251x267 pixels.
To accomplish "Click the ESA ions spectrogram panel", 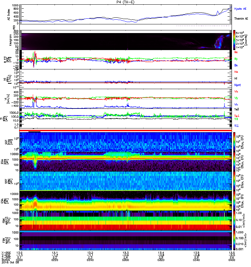I will pyautogui.click(x=125, y=162).
